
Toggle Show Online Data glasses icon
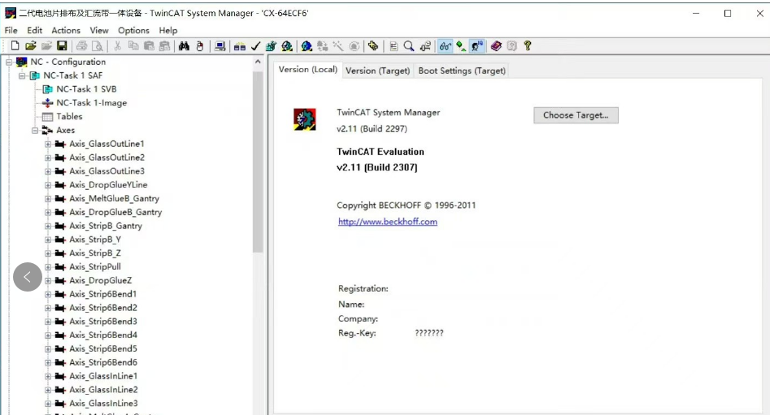[445, 46]
